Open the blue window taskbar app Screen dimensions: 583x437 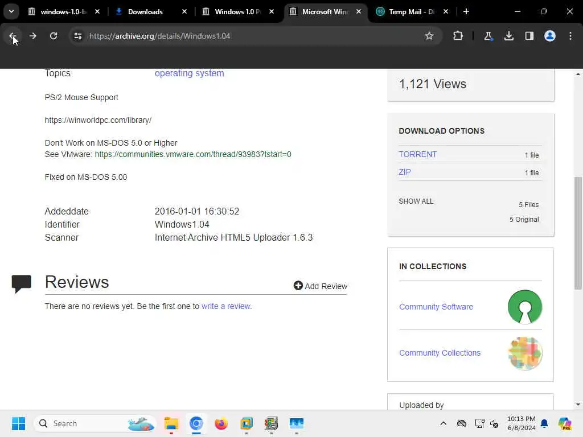[296, 423]
